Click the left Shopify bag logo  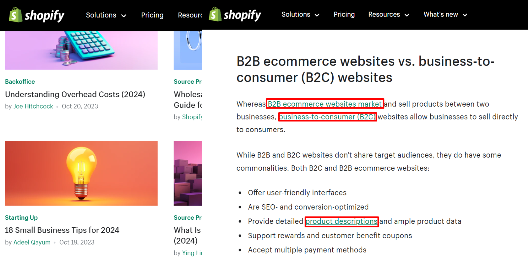[15, 15]
